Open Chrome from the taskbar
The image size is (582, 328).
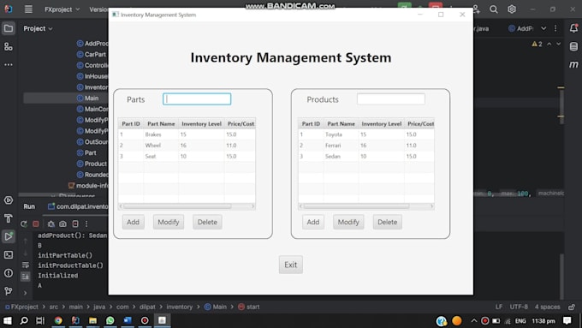point(58,320)
